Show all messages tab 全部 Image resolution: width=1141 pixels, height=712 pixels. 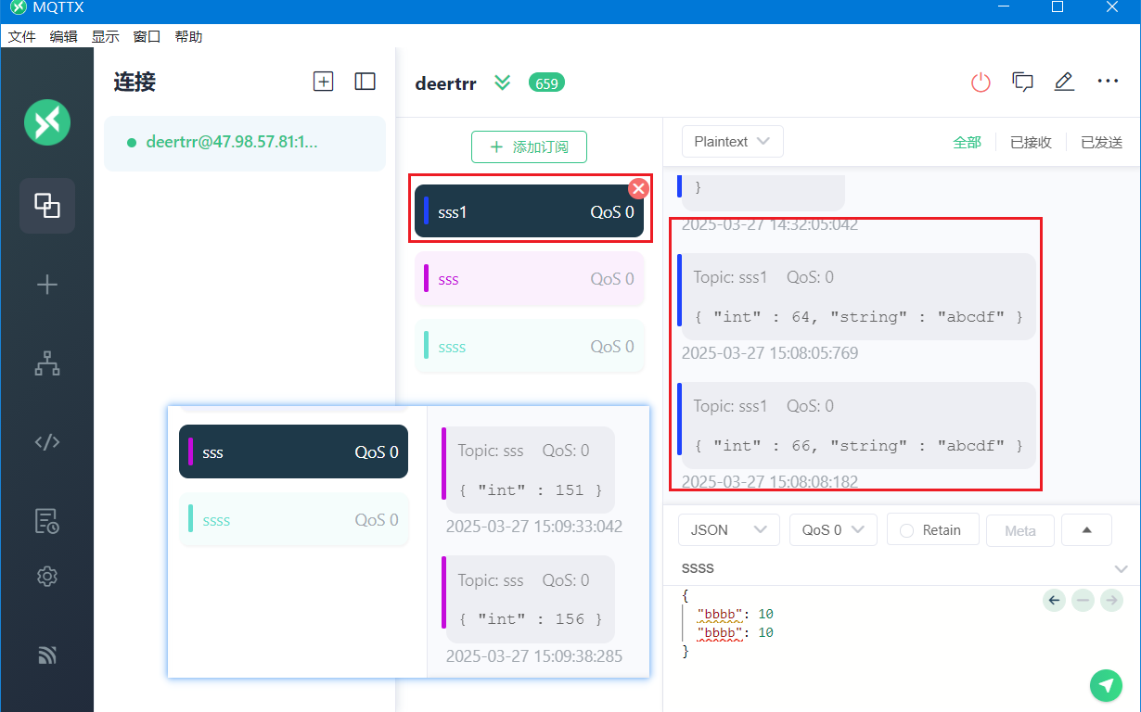coord(967,142)
